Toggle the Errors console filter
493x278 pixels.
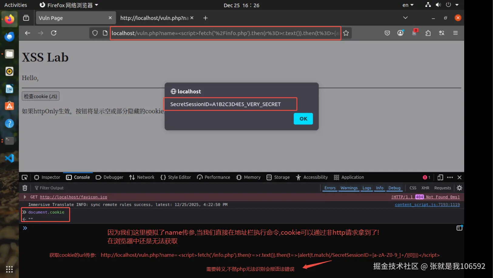pyautogui.click(x=330, y=188)
